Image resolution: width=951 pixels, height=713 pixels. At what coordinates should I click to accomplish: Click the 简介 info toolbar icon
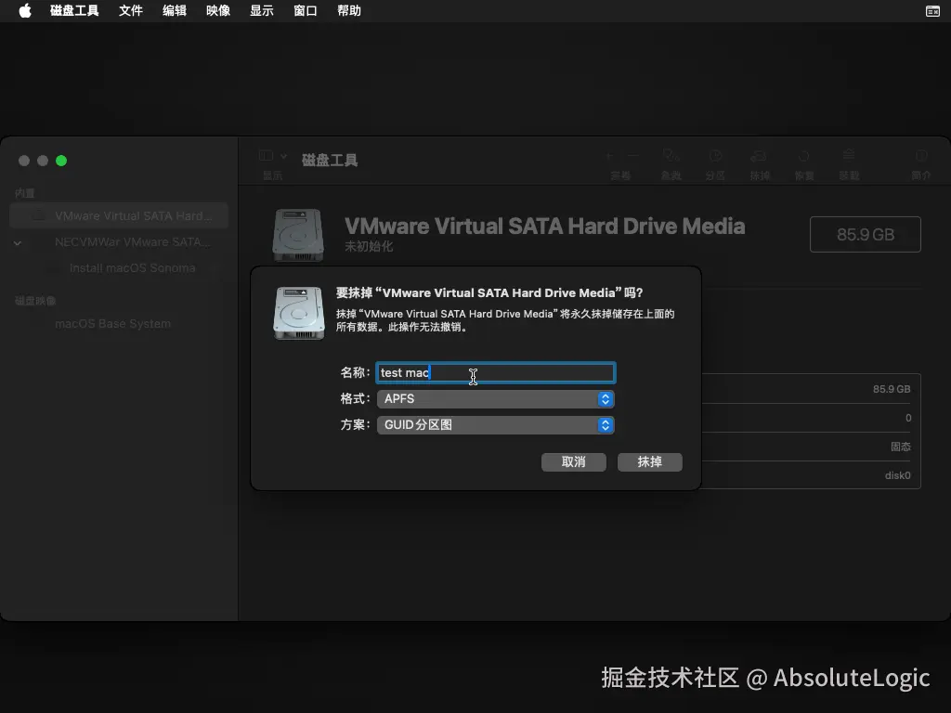(x=920, y=156)
